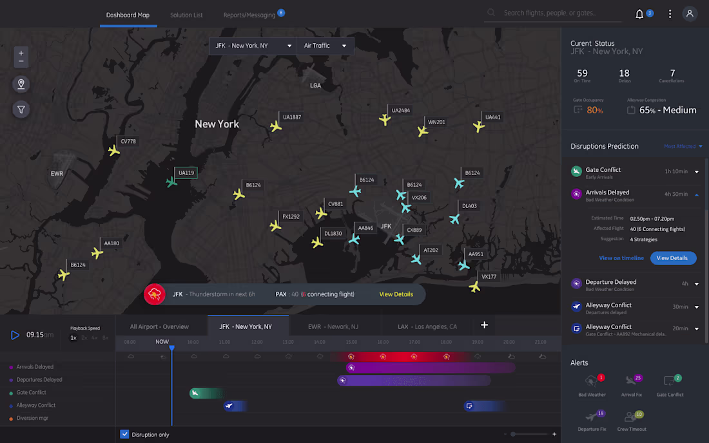Open the Most Affected sort dropdown
The width and height of the screenshot is (709, 443).
683,146
